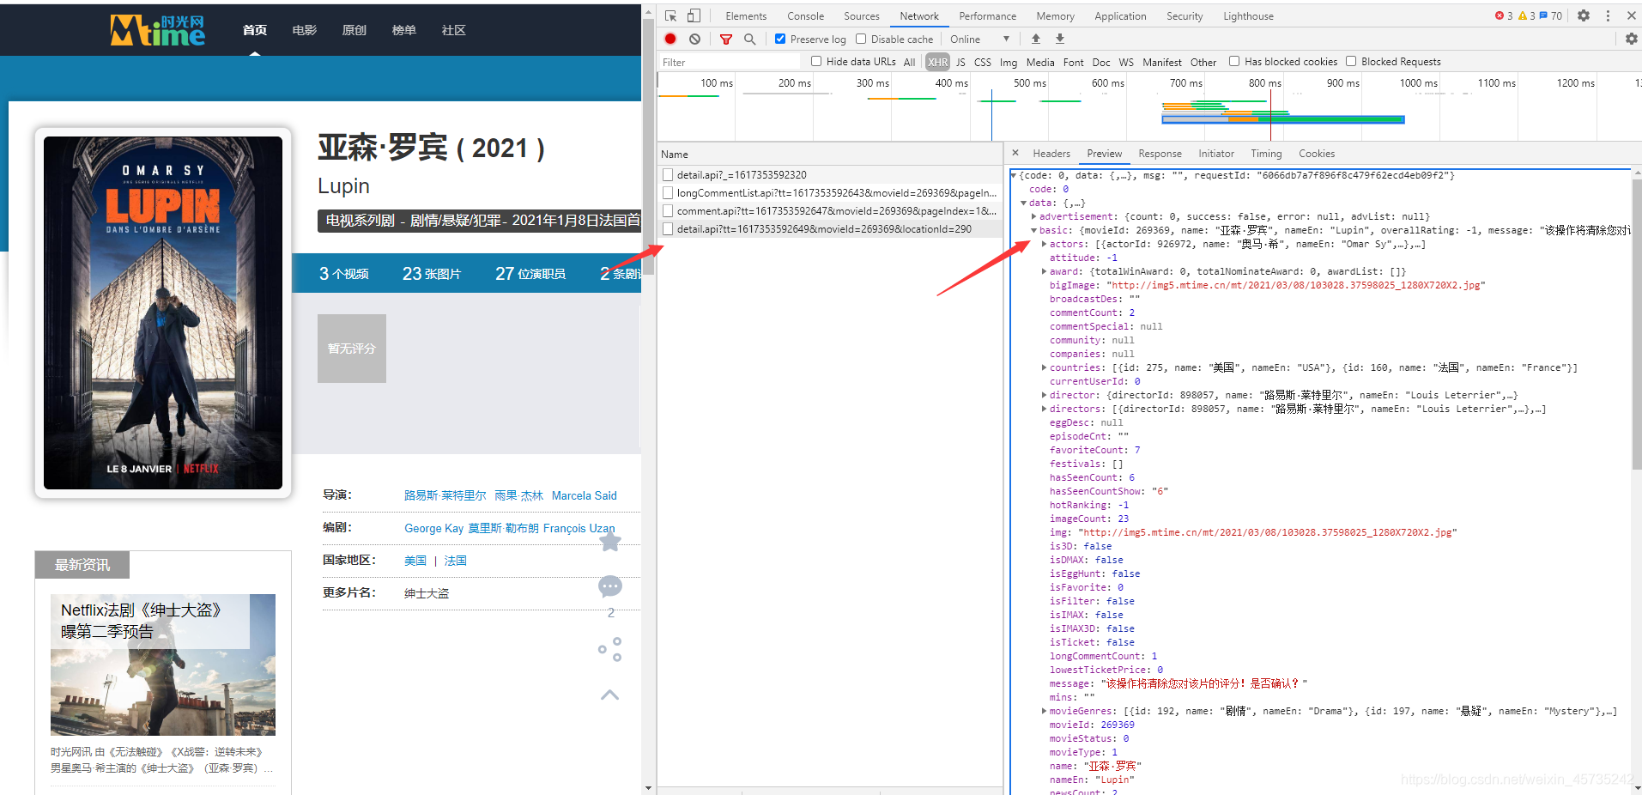Open network search magnifier icon
1642x795 pixels.
coord(750,39)
